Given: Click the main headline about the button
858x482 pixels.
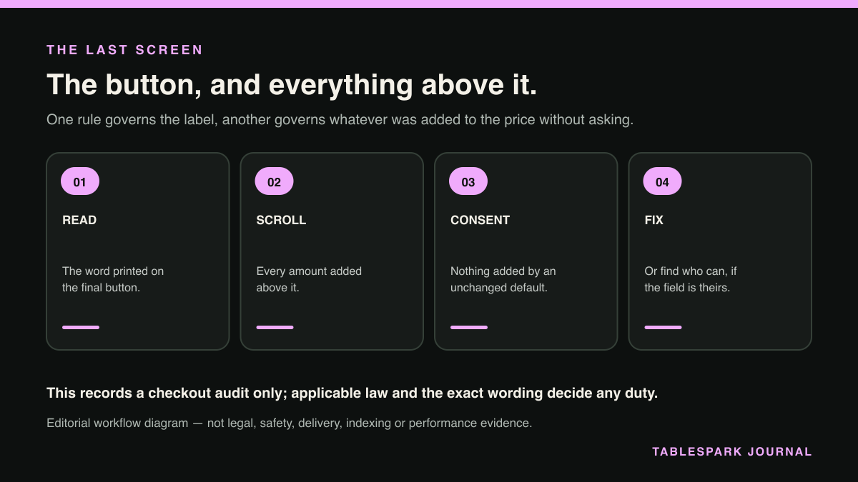Looking at the screenshot, I should [x=292, y=85].
